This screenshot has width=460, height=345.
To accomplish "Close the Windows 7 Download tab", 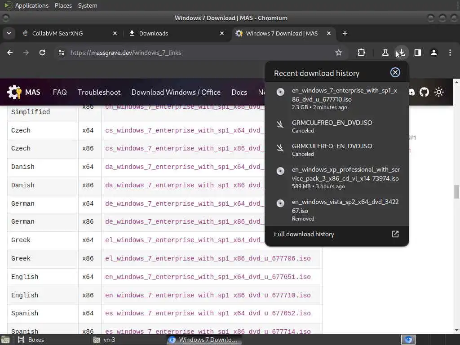I will [329, 33].
